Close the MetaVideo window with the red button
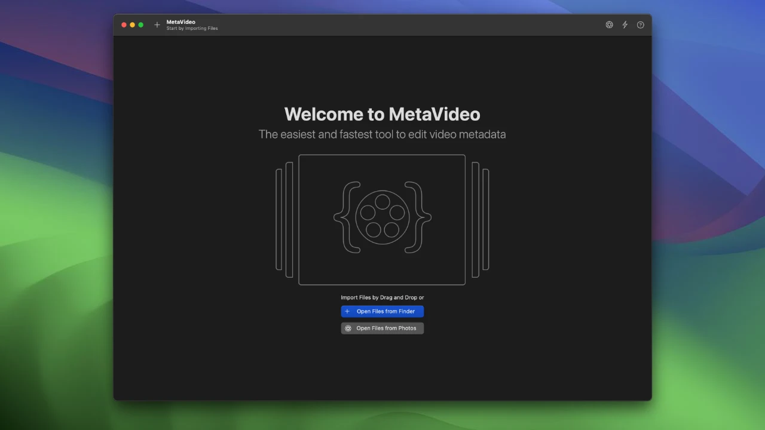 (124, 25)
